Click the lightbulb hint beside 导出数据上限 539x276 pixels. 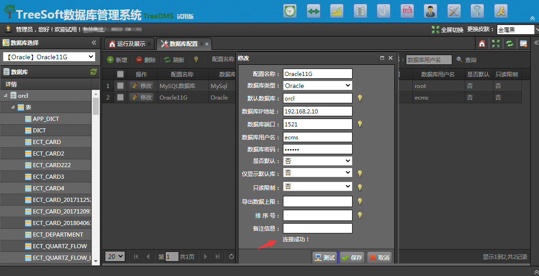(x=360, y=201)
